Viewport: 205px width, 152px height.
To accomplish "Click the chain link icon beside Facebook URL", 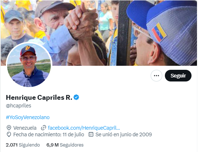I will (43, 128).
